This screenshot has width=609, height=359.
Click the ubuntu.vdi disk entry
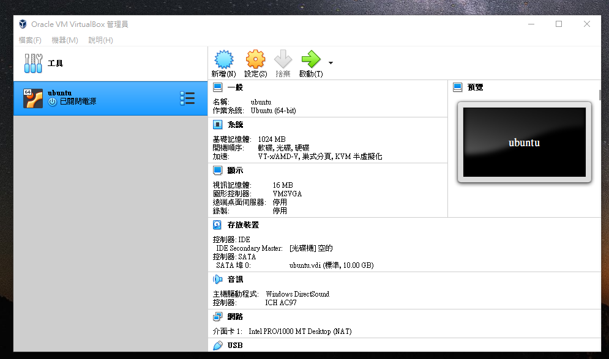click(331, 265)
